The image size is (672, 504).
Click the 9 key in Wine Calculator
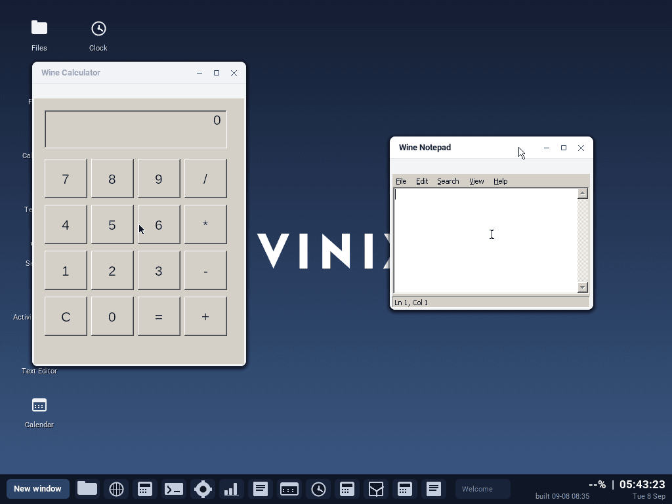[159, 178]
